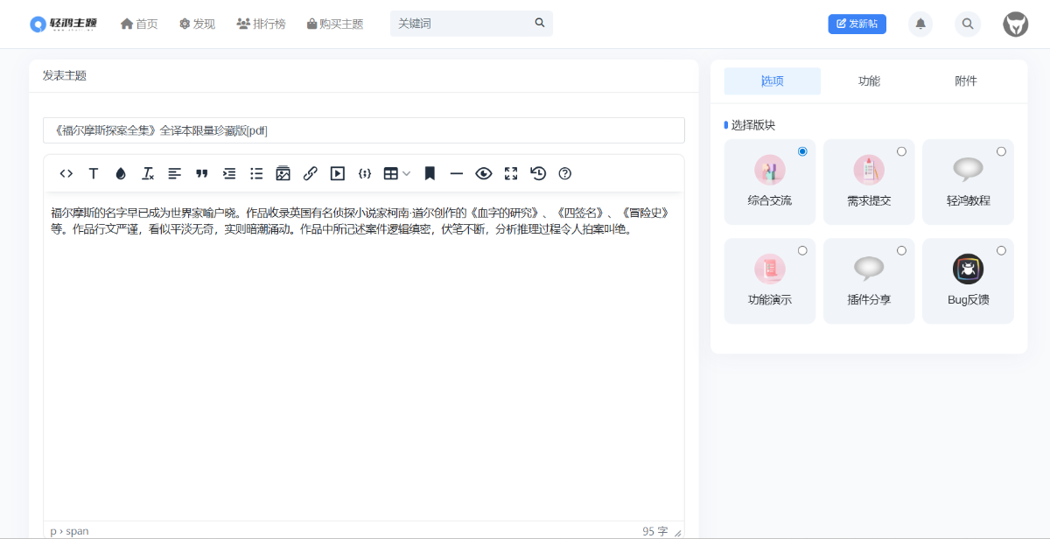
Task: Focus the 关键词 search field
Action: coord(462,23)
